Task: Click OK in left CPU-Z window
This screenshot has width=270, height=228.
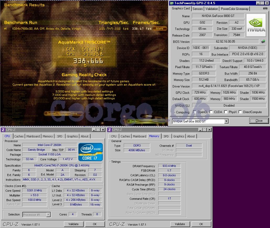Action: click(x=95, y=224)
